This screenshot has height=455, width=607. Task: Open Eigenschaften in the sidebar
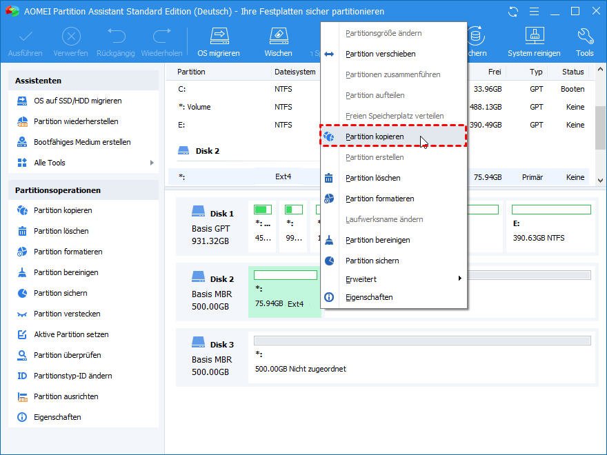57,418
